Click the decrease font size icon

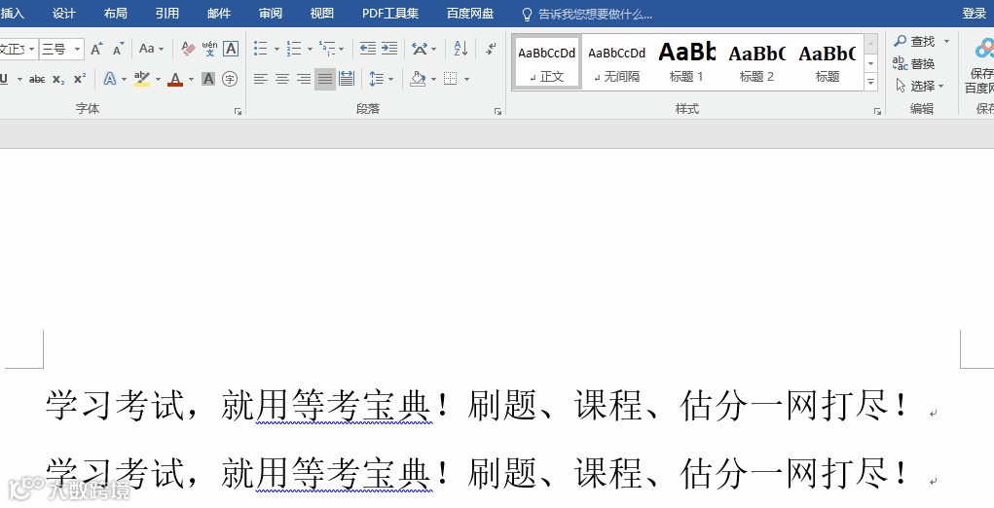(119, 49)
